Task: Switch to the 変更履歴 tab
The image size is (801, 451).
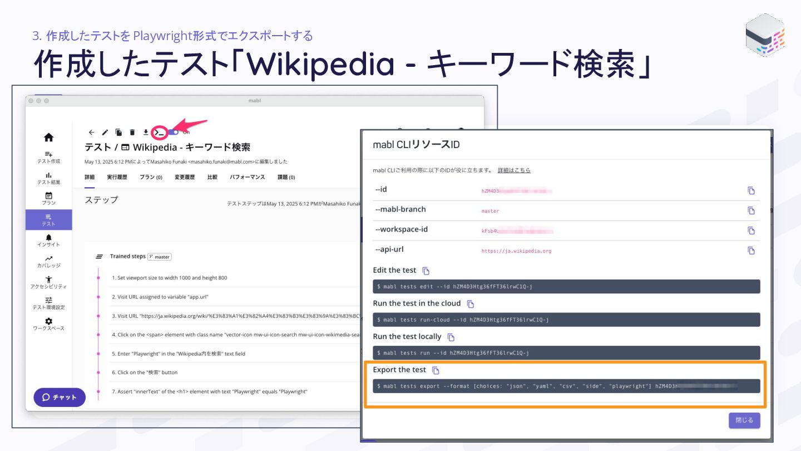Action: coord(185,178)
